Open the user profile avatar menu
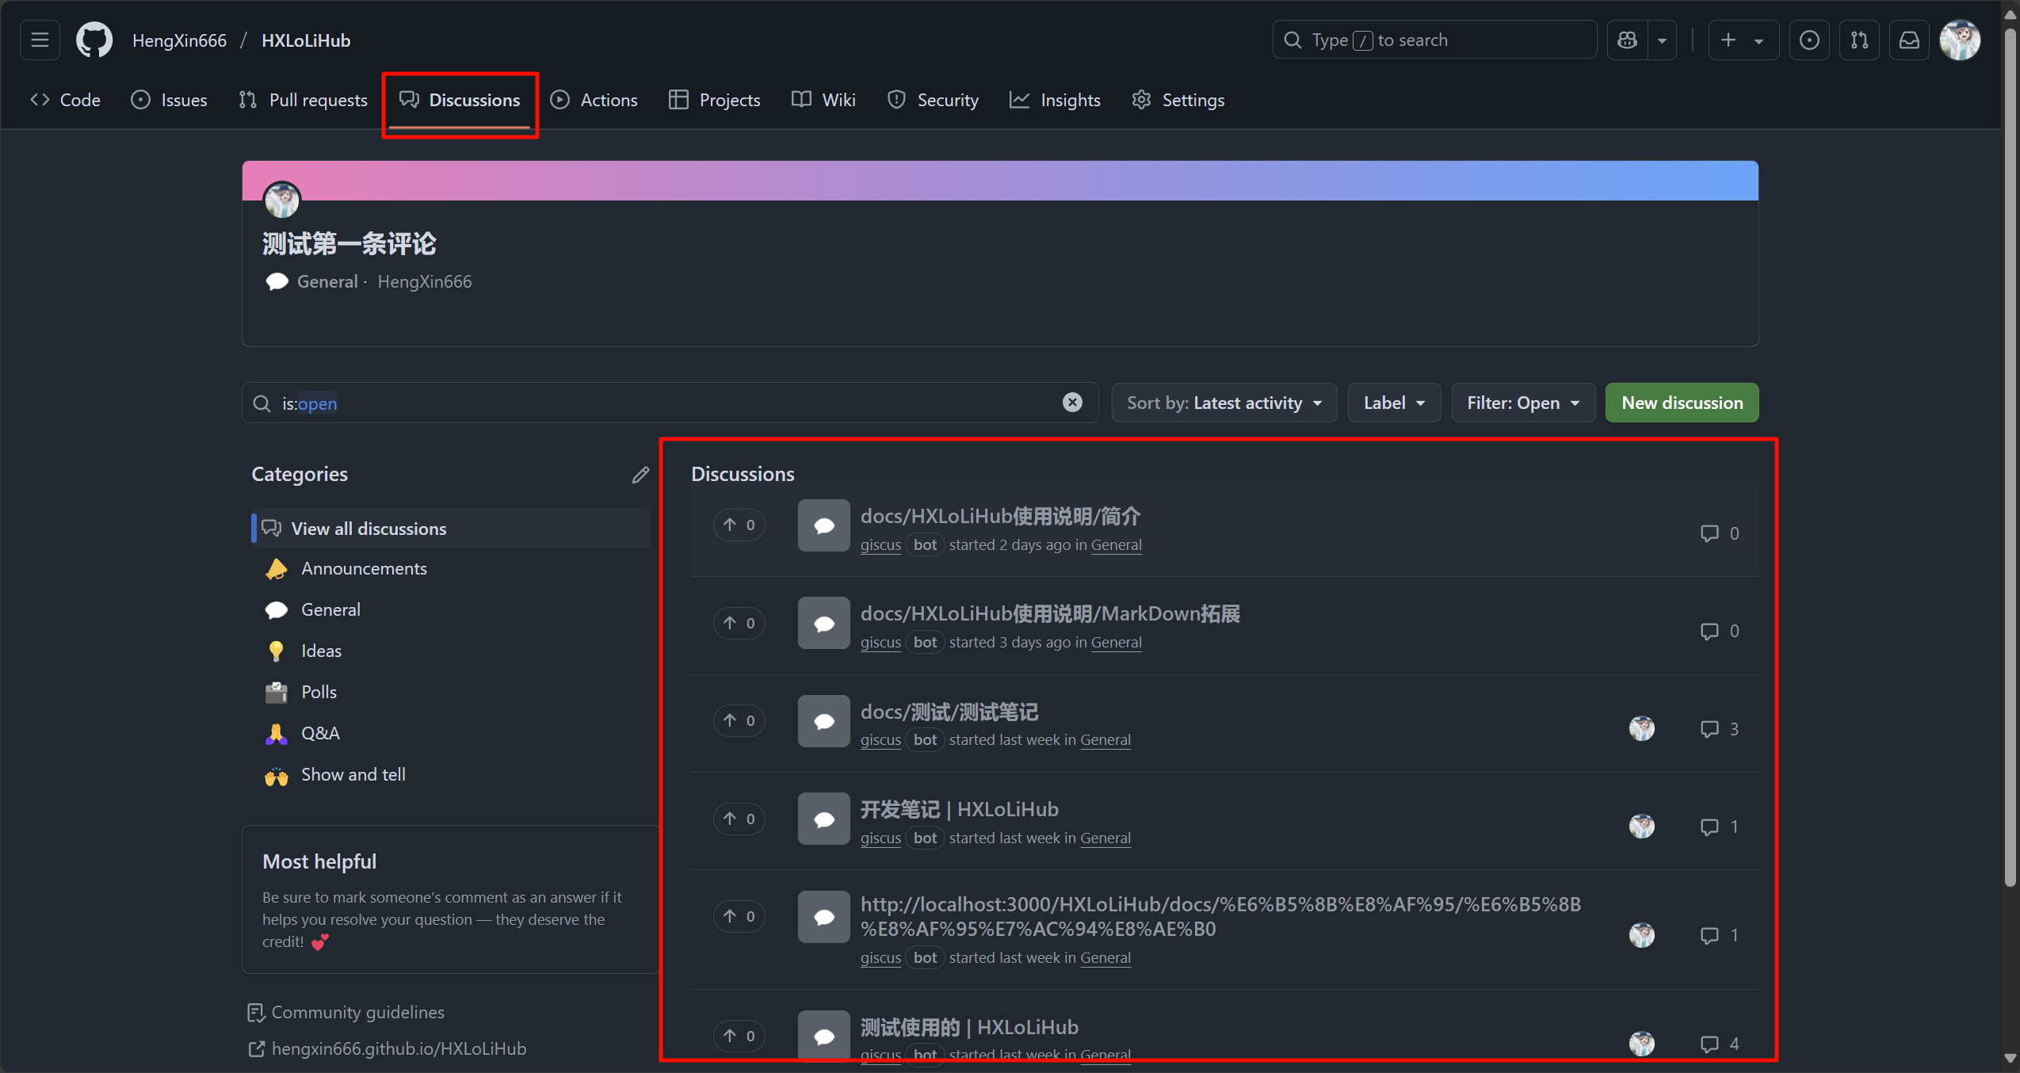The height and width of the screenshot is (1073, 2020). [x=1960, y=40]
